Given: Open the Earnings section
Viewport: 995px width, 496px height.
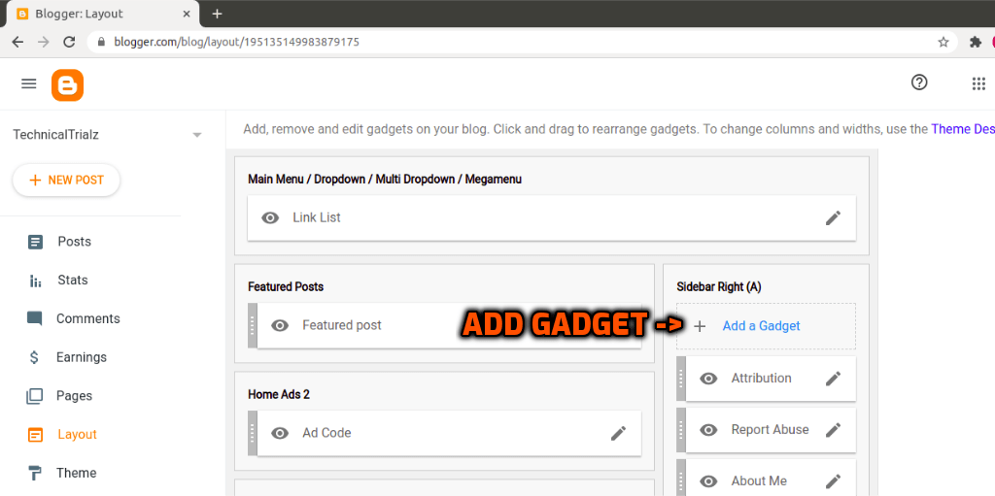Looking at the screenshot, I should click(x=82, y=358).
